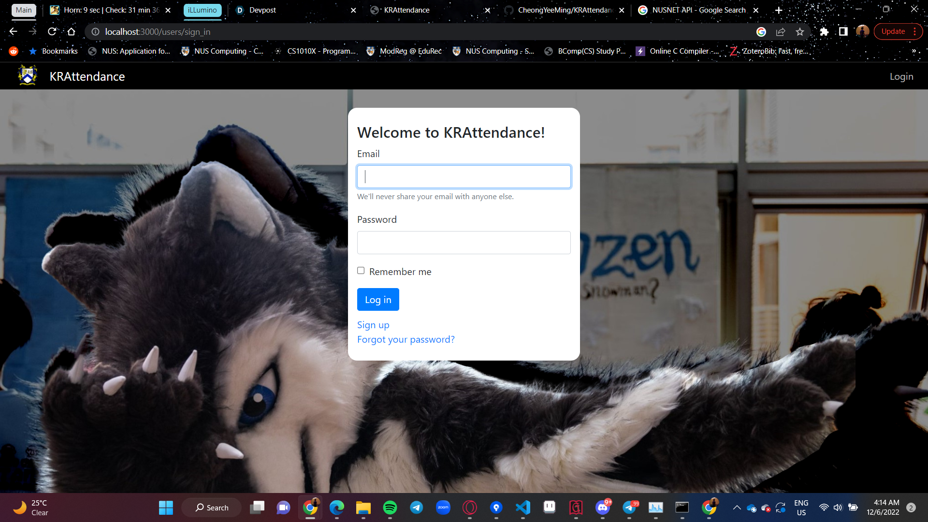Viewport: 928px width, 522px height.
Task: Click the share page icon in address bar
Action: coord(781,31)
